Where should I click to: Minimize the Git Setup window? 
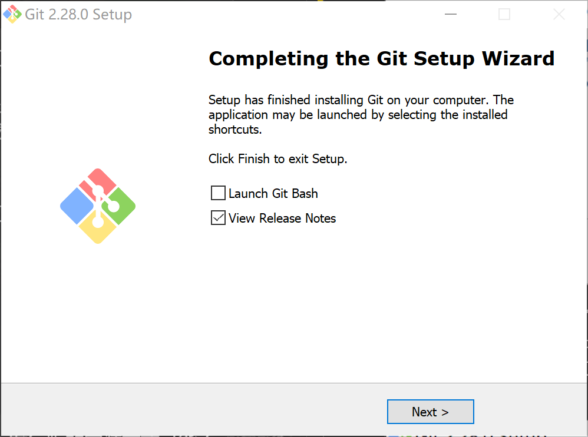[x=450, y=14]
